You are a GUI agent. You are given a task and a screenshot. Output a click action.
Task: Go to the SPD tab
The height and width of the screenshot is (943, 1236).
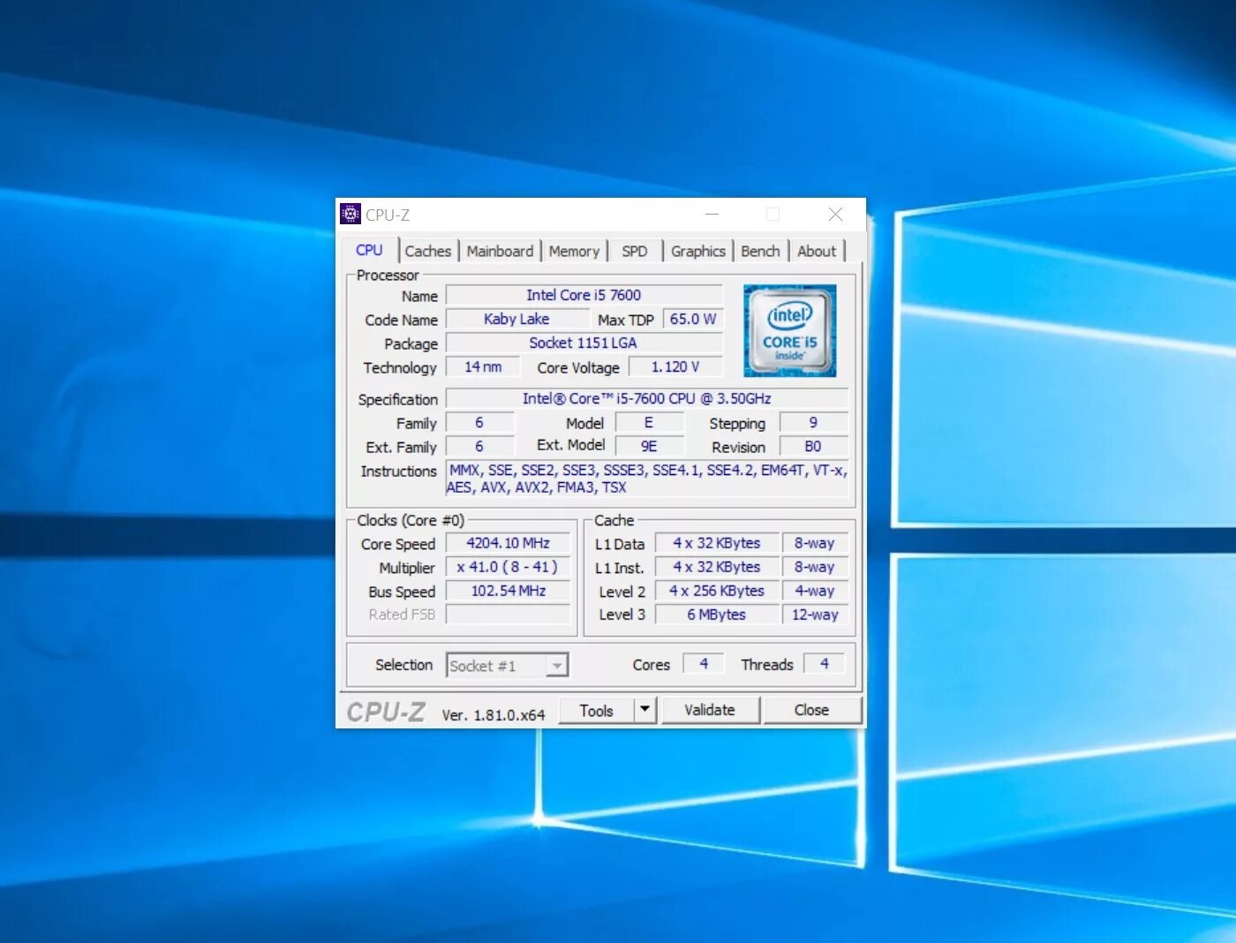pos(634,251)
